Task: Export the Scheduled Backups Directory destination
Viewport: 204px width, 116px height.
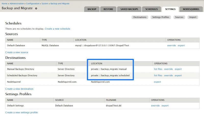Action: coord(178,75)
